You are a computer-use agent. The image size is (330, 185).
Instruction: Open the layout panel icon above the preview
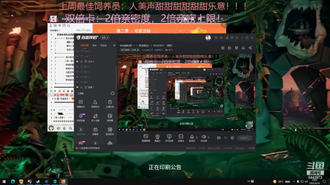[x=236, y=48]
